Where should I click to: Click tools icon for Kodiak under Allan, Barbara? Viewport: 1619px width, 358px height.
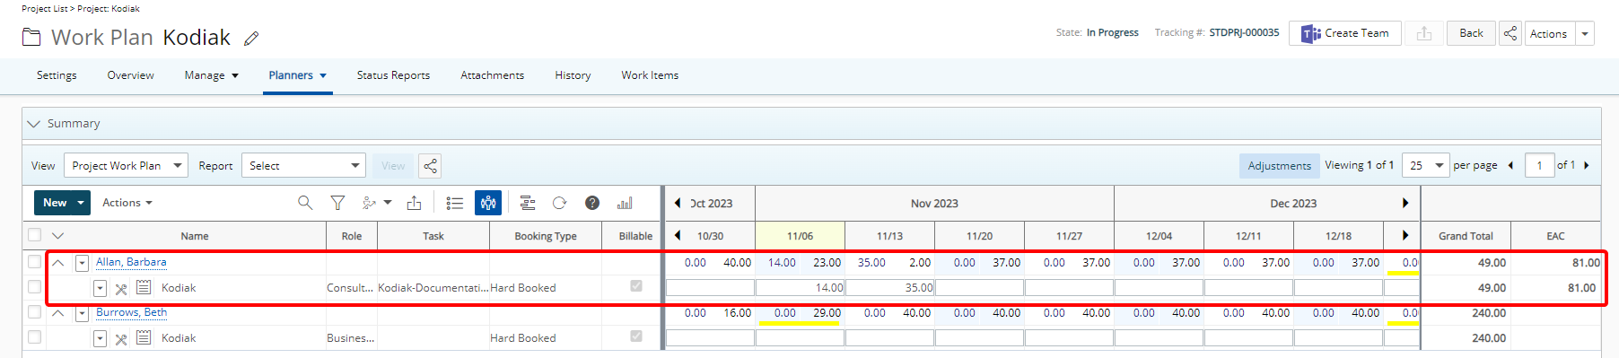pos(121,288)
